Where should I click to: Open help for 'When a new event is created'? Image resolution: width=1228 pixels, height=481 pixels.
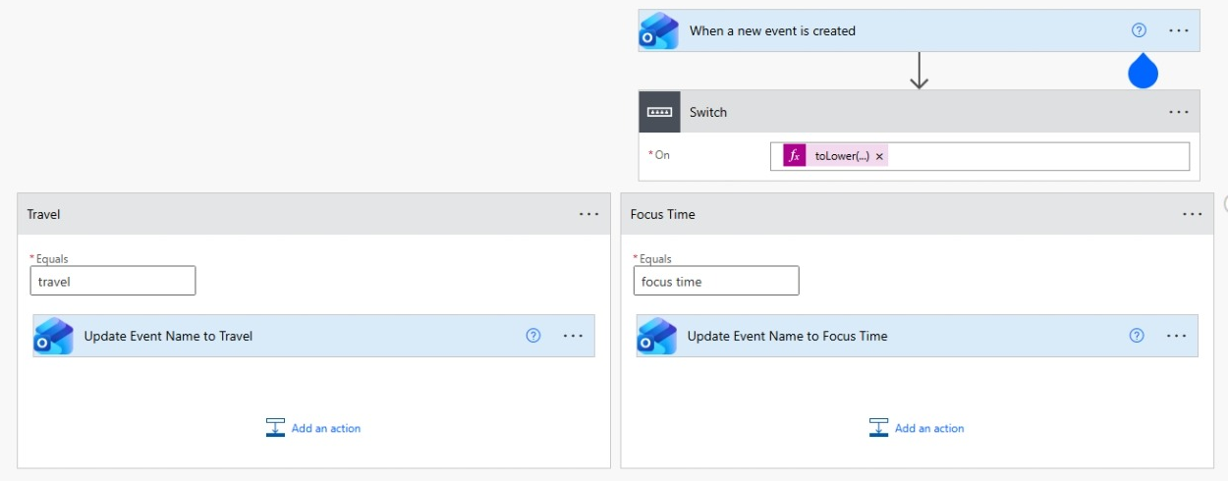1139,30
